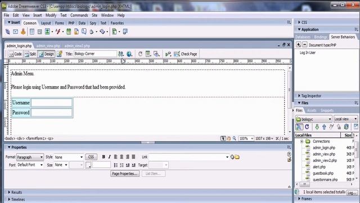Screen dimensions: 360x203
Task: Click Put File(s) blue arrow
Action: point(324,127)
